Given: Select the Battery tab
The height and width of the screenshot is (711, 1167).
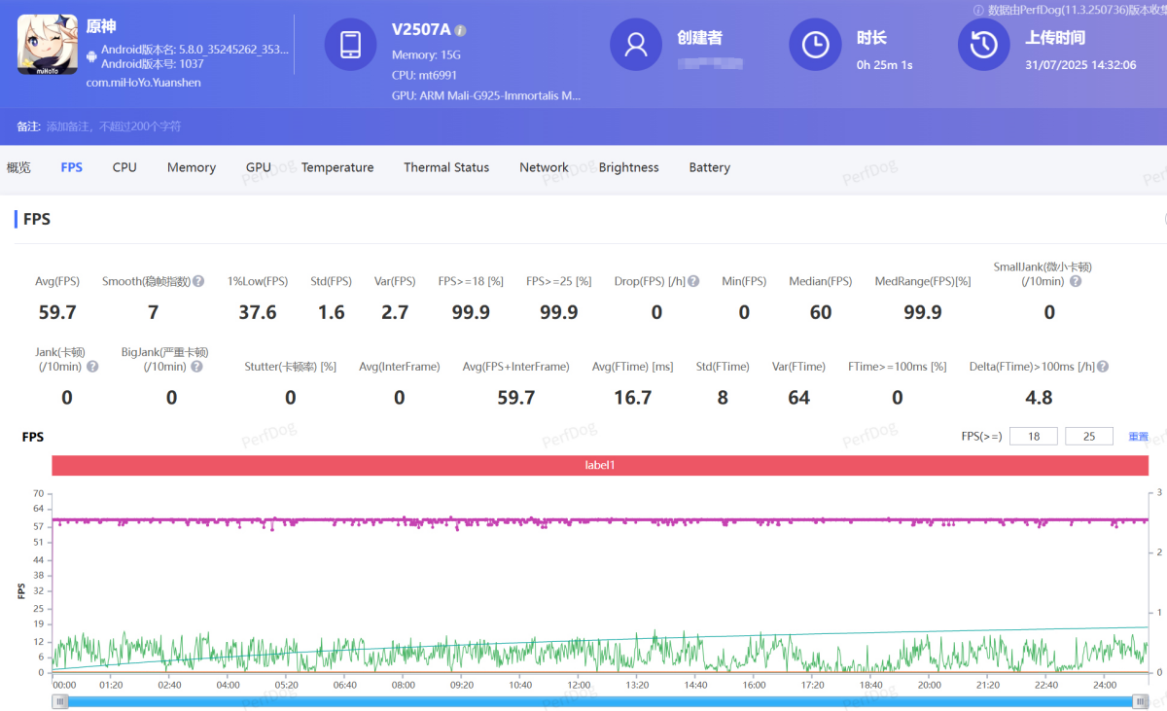Looking at the screenshot, I should 709,167.
